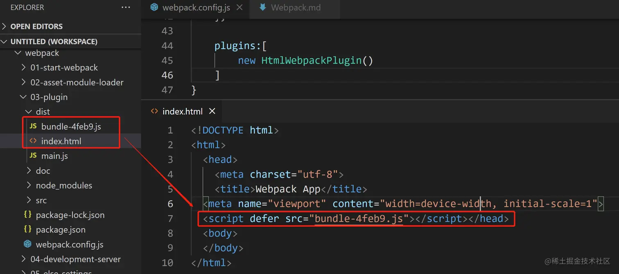619x274 pixels.
Task: Click JSON braces icon beside package.json
Action: pyautogui.click(x=28, y=229)
